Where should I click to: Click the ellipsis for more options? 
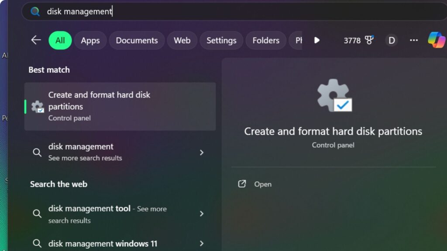(413, 40)
